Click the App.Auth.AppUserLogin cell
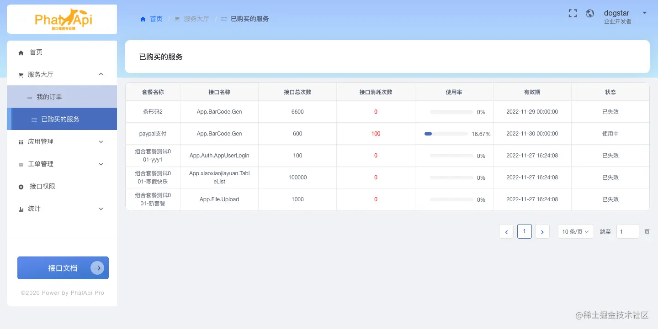658x329 pixels. 219,156
